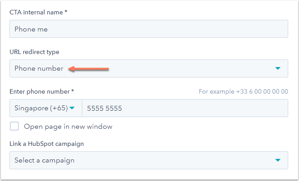299x181 pixels.
Task: Open the Select a campaign dropdown
Action: [148, 160]
